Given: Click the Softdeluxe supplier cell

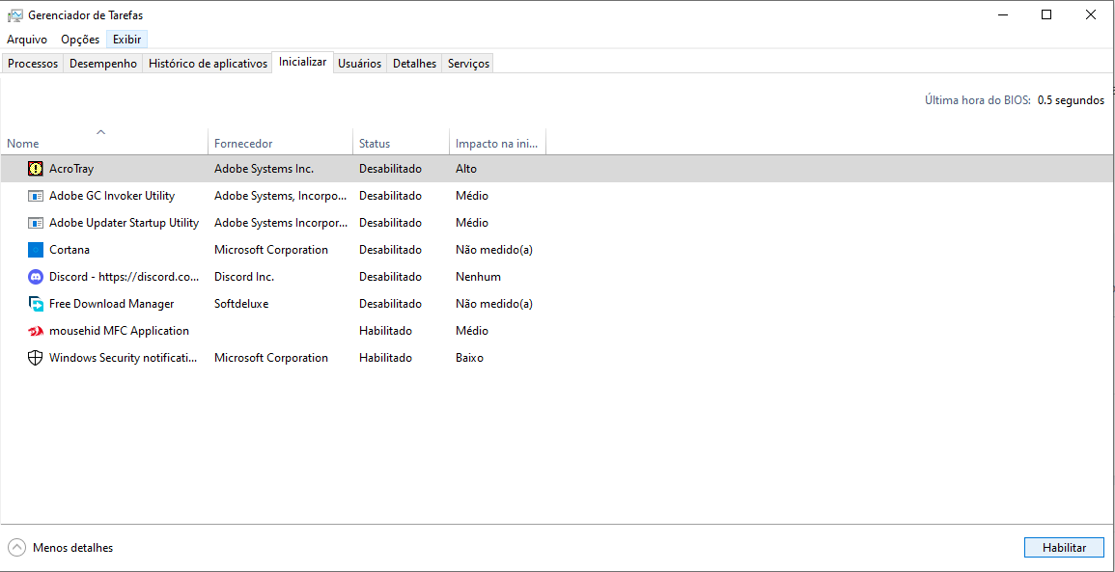Looking at the screenshot, I should coord(241,304).
